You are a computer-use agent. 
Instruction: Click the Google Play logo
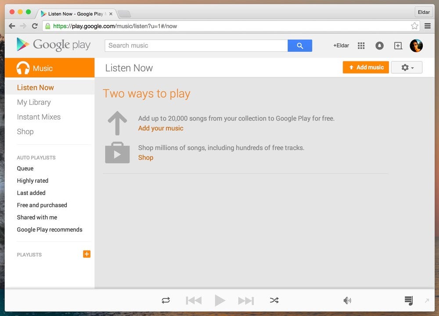[x=54, y=45]
